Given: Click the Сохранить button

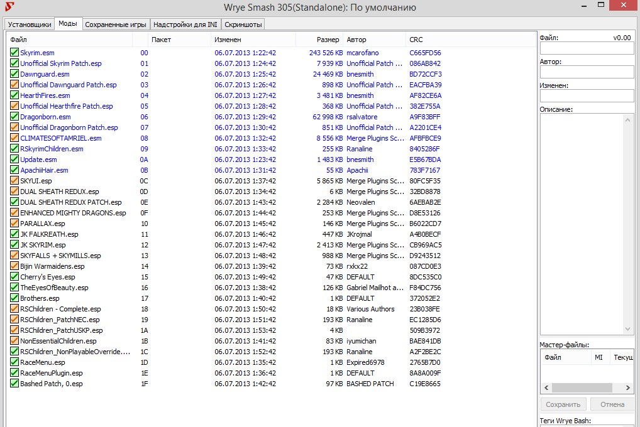Looking at the screenshot, I should coord(563,404).
